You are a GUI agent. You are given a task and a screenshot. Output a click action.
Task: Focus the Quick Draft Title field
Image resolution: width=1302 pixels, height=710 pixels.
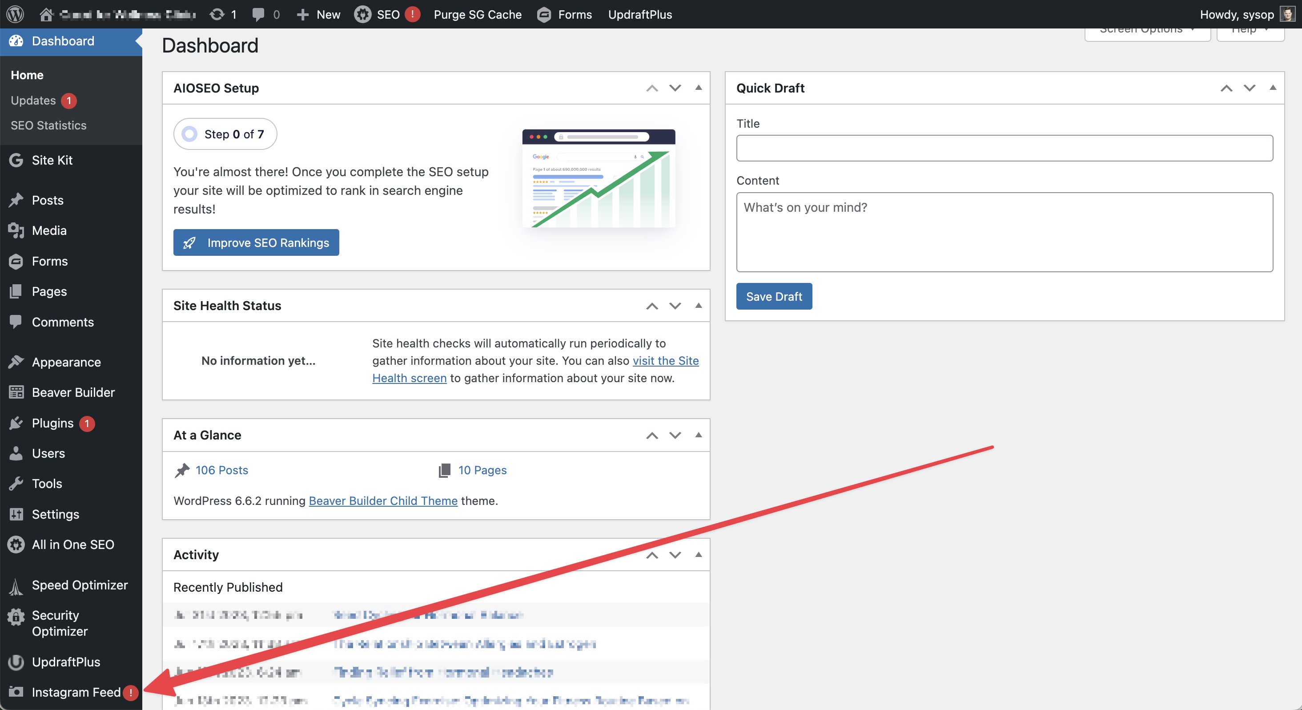[1005, 148]
